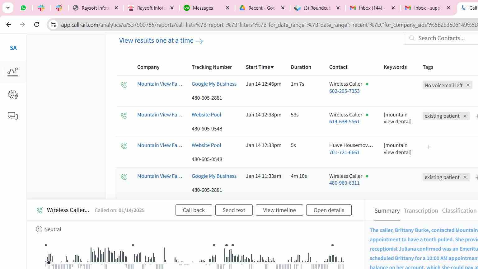478x269 pixels.
Task: Sort calls by Start Time column
Action: [260, 67]
